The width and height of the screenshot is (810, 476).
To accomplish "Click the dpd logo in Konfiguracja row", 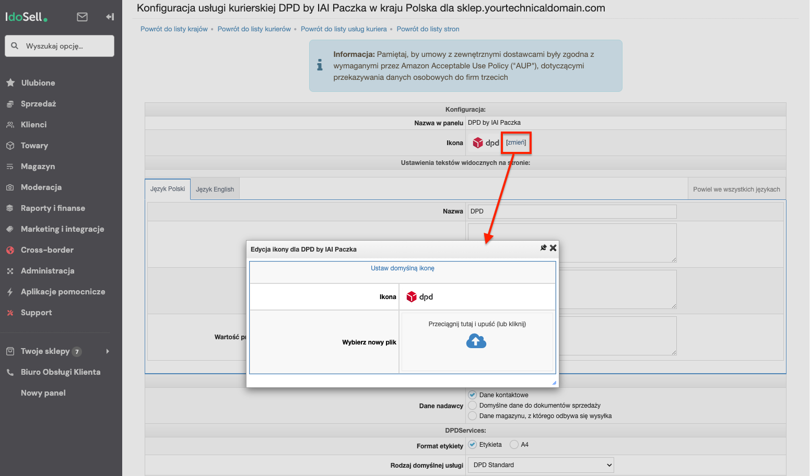I will 486,142.
